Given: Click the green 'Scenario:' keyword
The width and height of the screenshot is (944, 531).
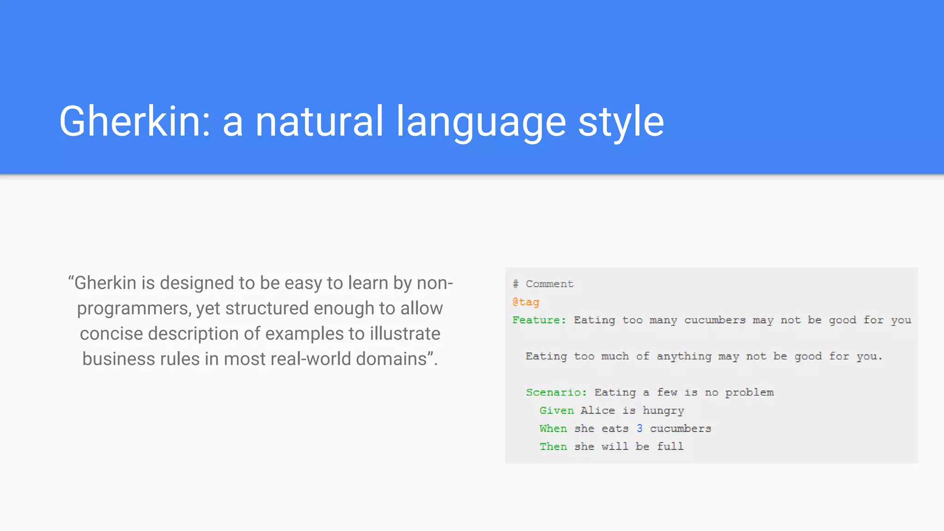Looking at the screenshot, I should click(556, 392).
